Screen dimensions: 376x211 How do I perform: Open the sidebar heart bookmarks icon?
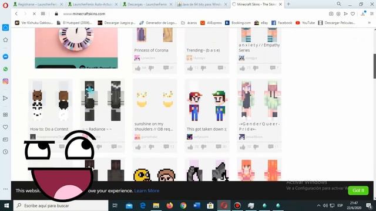pos(5,127)
